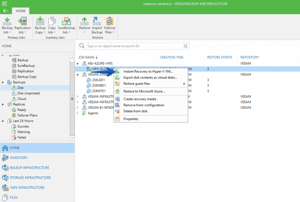Open the Restore guest files submenu

pyautogui.click(x=151, y=84)
